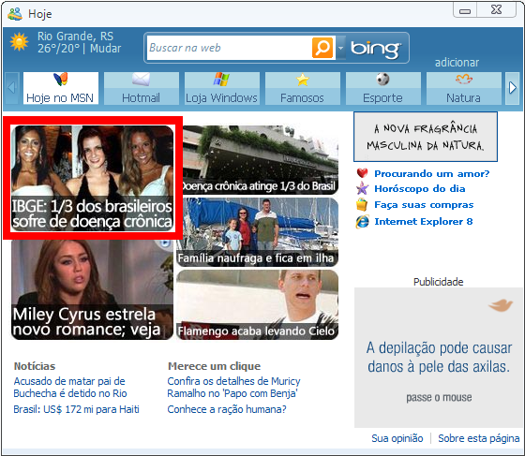525x456 pixels.
Task: Click the yellow shopping bag icon
Action: click(362, 205)
